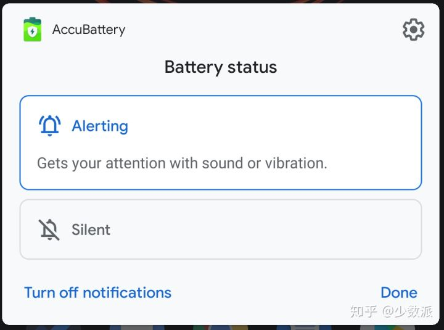444x330 pixels.
Task: Choose the gray Silent label text
Action: tap(91, 229)
